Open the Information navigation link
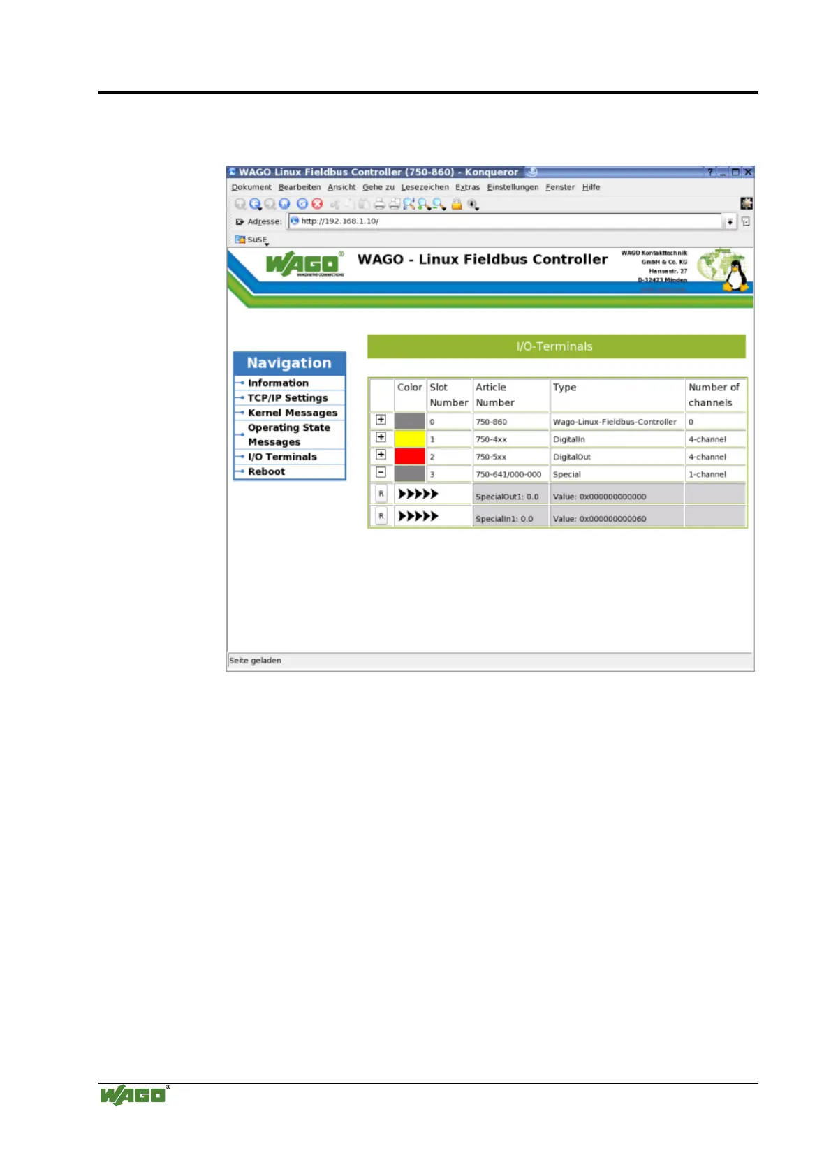 [278, 383]
